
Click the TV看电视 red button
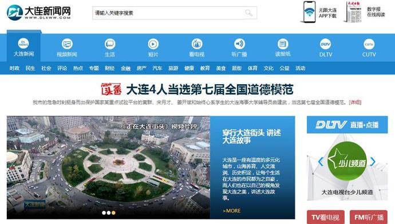[x=326, y=217]
